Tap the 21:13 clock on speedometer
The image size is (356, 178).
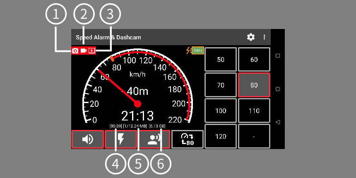click(x=137, y=115)
